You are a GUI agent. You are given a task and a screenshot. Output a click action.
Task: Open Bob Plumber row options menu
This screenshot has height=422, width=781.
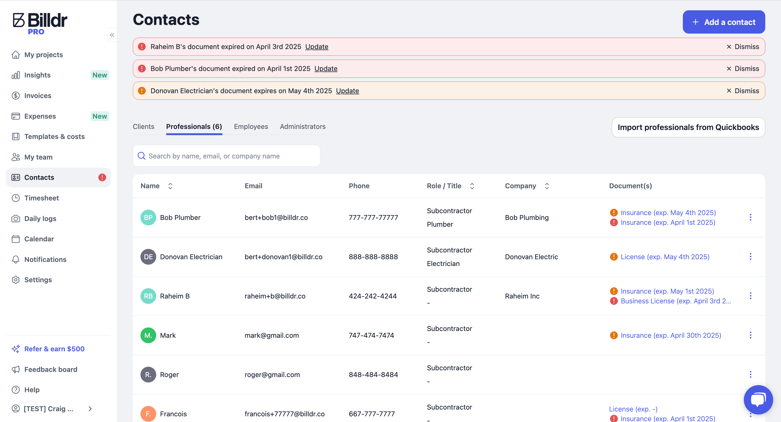click(750, 217)
